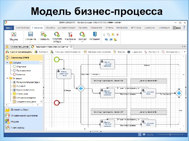189x141 pixels.
Task: Click the green start event circle on canvas
Action: pyautogui.click(x=57, y=60)
